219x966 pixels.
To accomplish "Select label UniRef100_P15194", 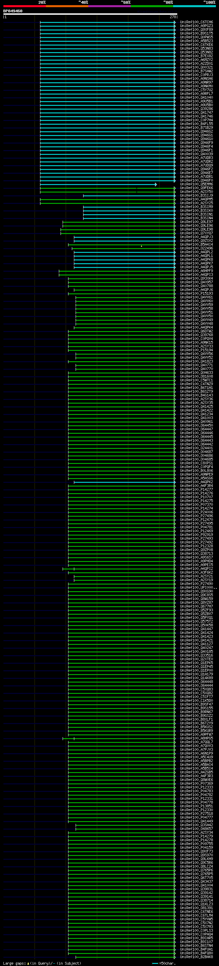I will point(196,350).
